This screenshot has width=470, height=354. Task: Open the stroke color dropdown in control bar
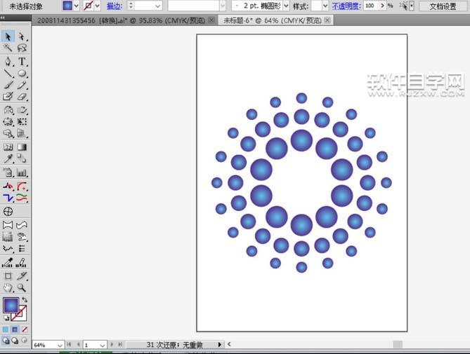point(97,6)
